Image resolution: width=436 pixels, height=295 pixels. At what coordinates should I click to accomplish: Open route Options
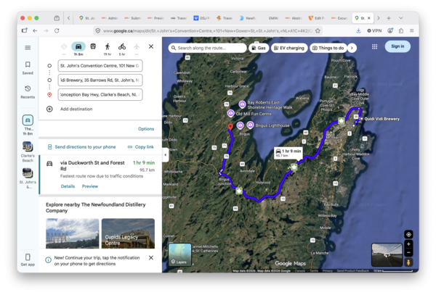coord(146,129)
